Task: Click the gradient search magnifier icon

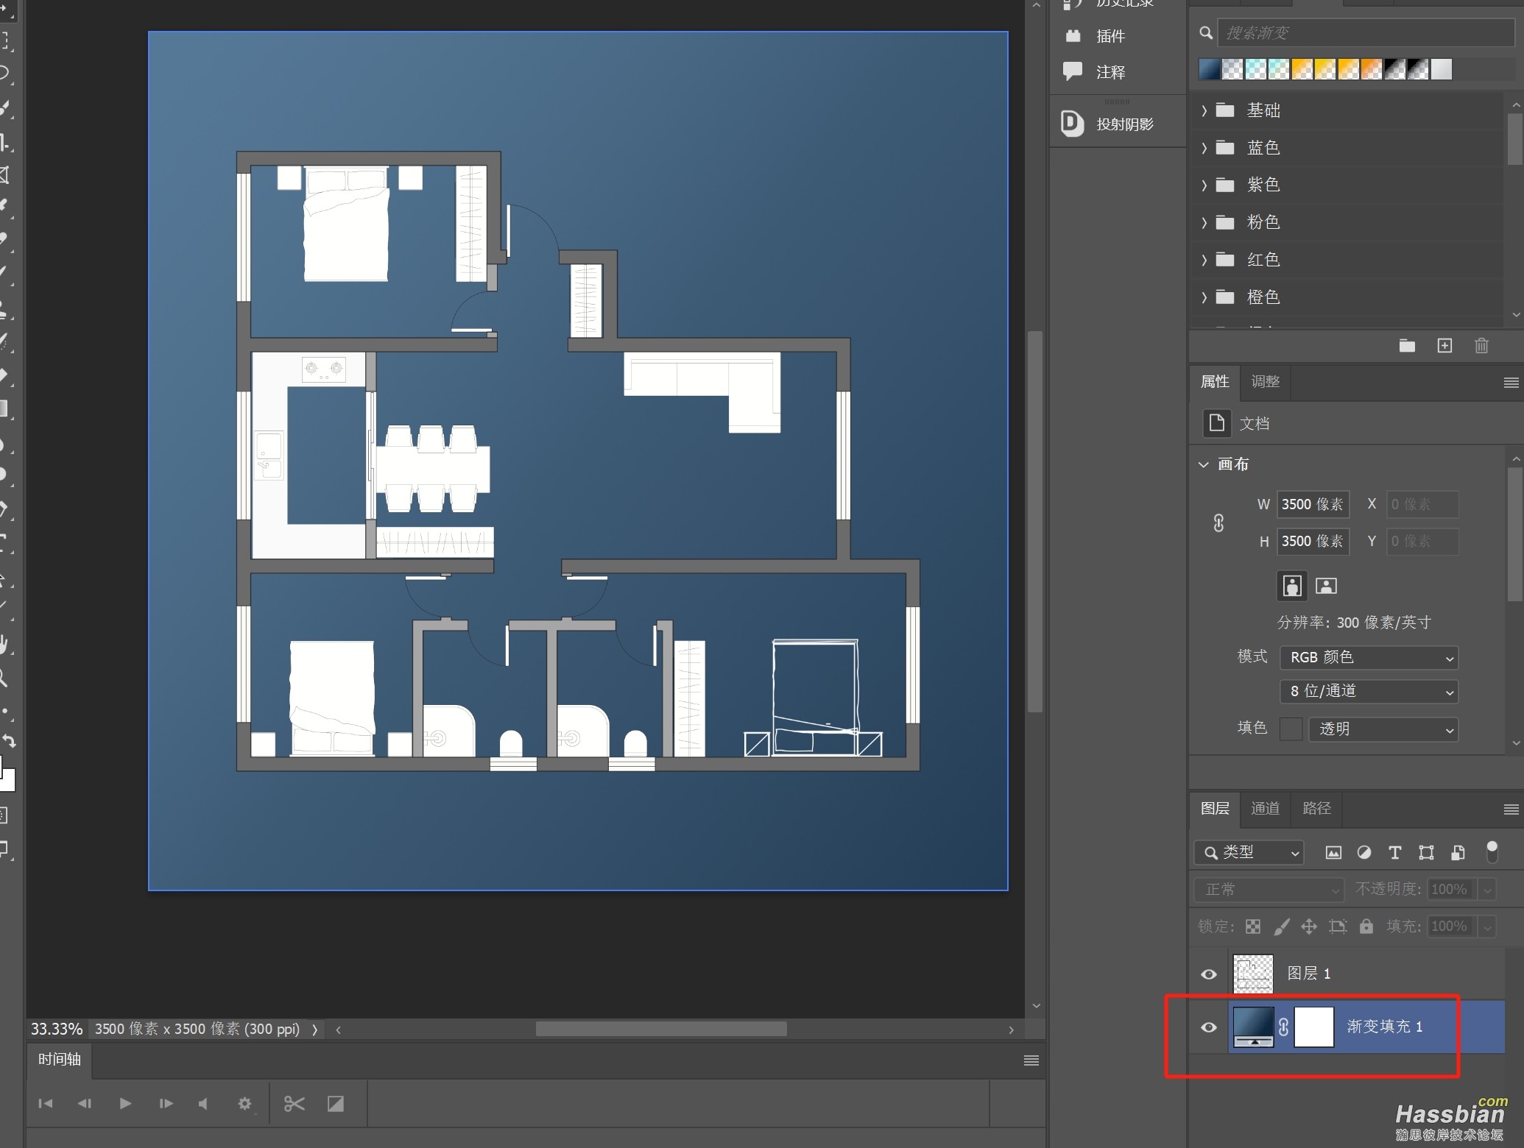Action: [x=1206, y=33]
